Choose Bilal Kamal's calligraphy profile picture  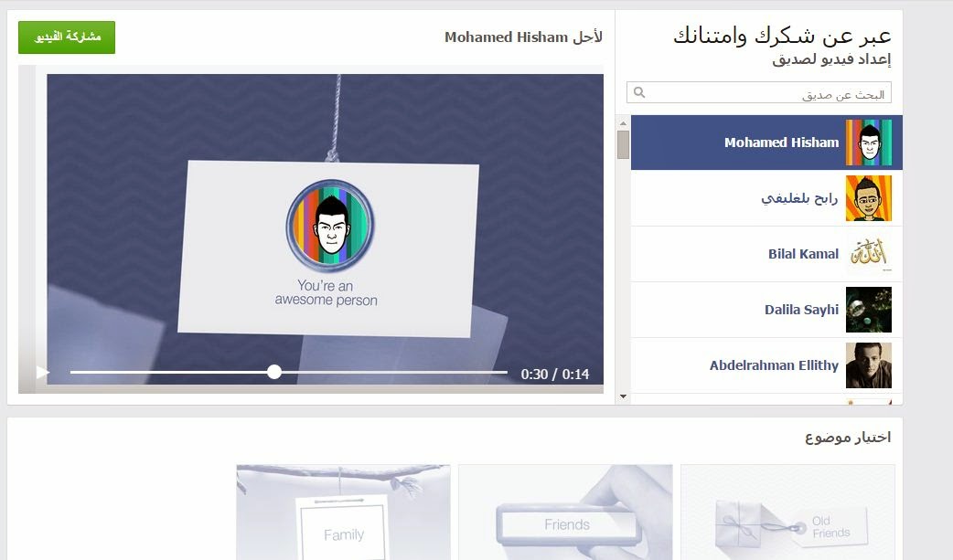pyautogui.click(x=869, y=254)
